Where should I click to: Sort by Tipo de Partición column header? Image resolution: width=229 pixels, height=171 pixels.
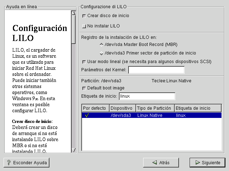click(155, 108)
